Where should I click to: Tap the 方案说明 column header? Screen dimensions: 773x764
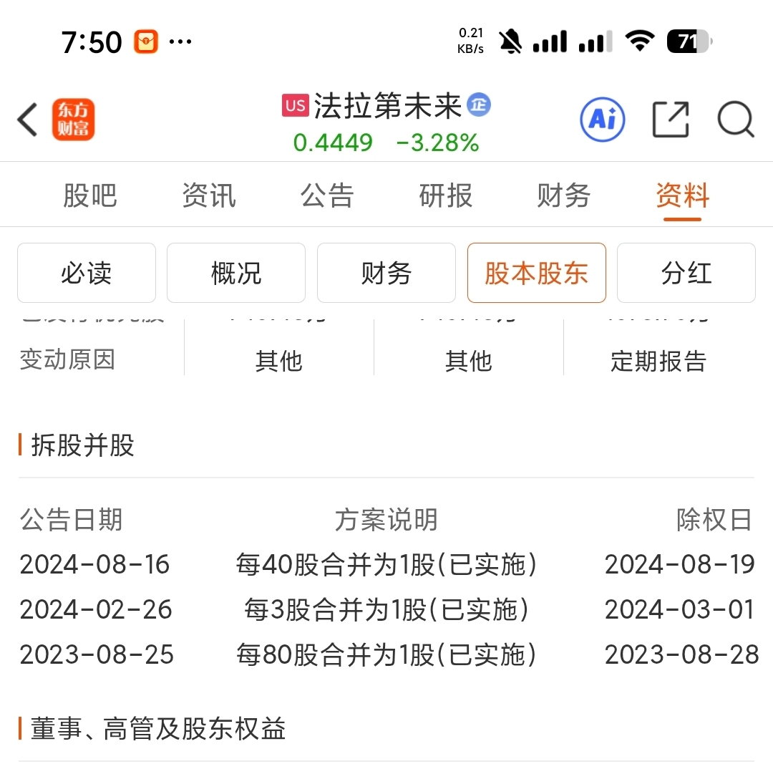click(x=386, y=519)
